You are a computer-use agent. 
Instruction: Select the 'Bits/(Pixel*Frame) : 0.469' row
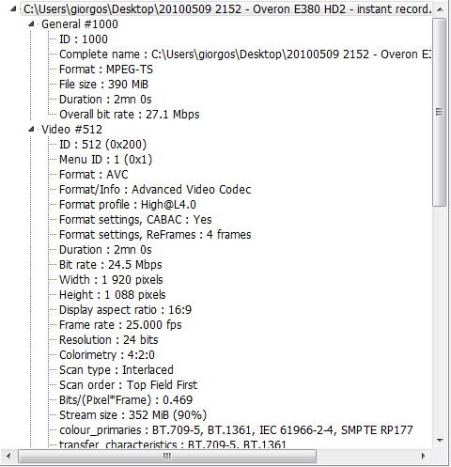point(126,400)
